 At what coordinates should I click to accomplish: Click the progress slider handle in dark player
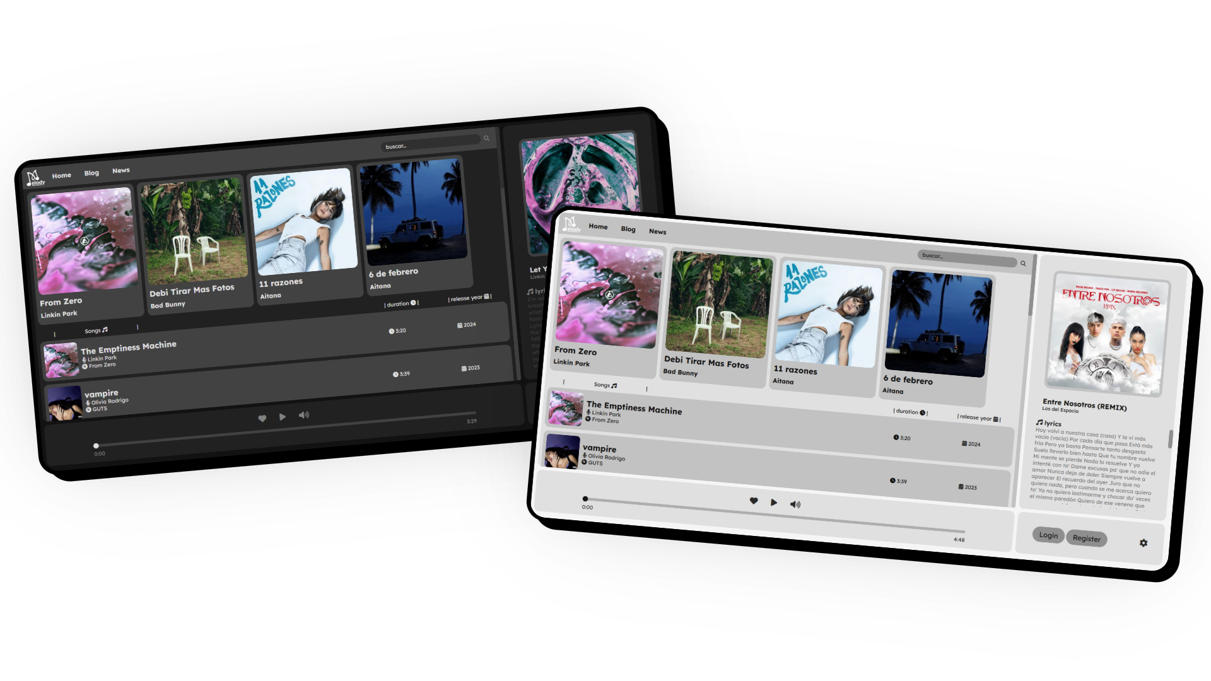point(96,446)
